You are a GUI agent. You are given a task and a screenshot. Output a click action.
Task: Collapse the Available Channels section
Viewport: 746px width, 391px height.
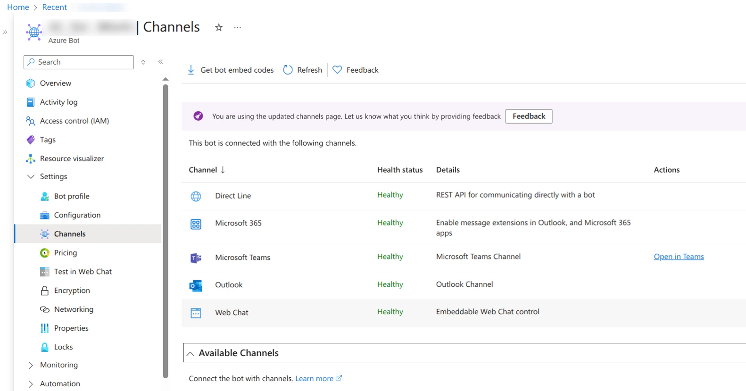click(x=191, y=353)
